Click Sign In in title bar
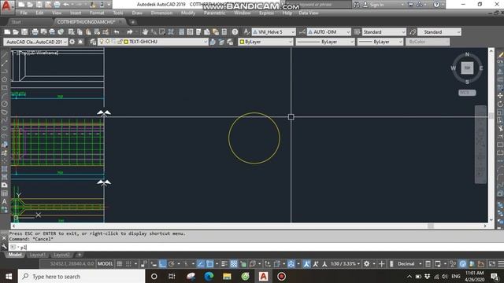This screenshot has width=504, height=283. 376,5
